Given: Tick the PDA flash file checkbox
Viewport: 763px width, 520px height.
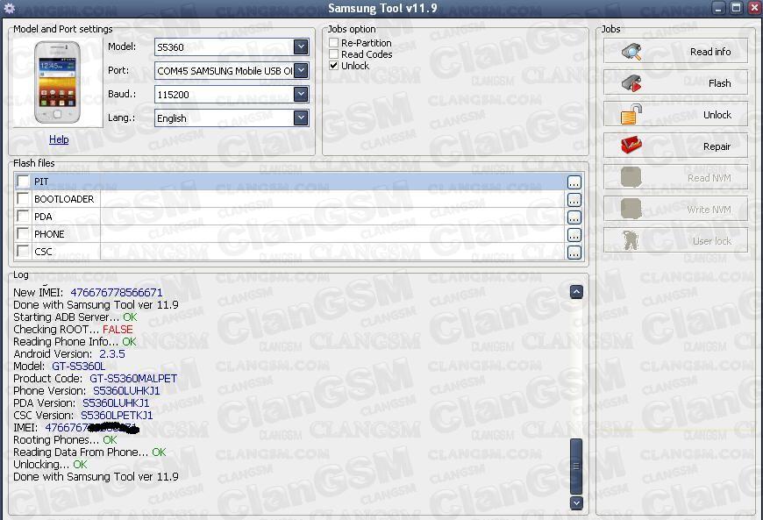Looking at the screenshot, I should (23, 216).
